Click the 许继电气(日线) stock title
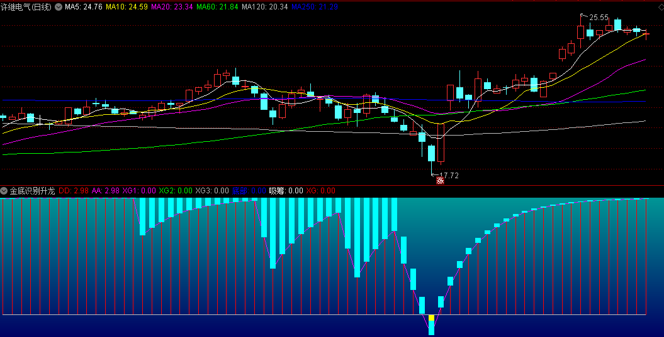The width and height of the screenshot is (664, 337). pyautogui.click(x=26, y=7)
